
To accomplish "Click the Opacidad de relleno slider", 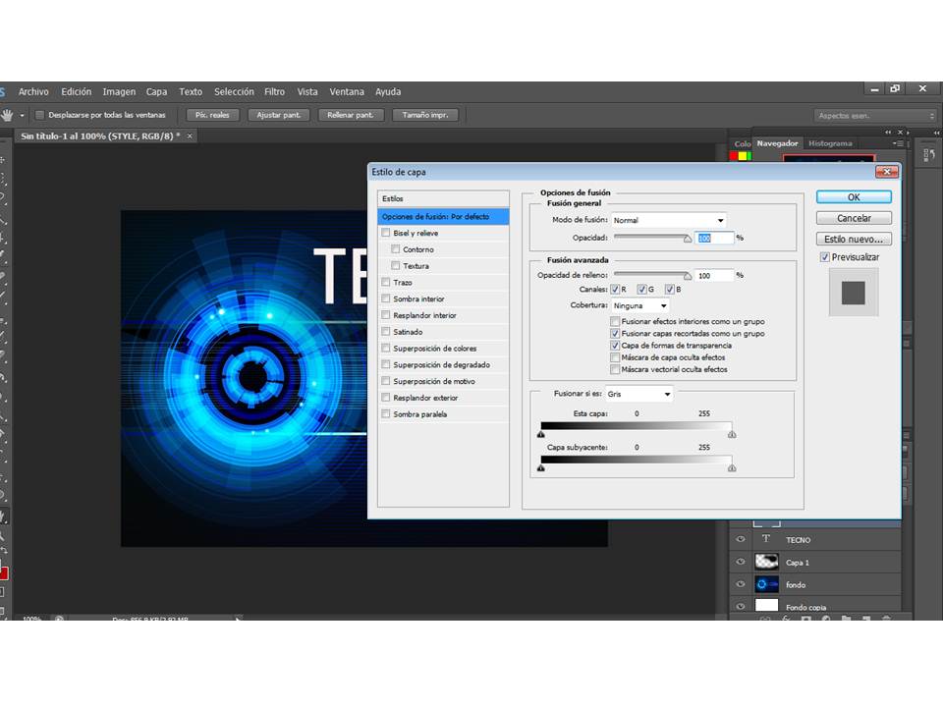I will click(x=653, y=275).
